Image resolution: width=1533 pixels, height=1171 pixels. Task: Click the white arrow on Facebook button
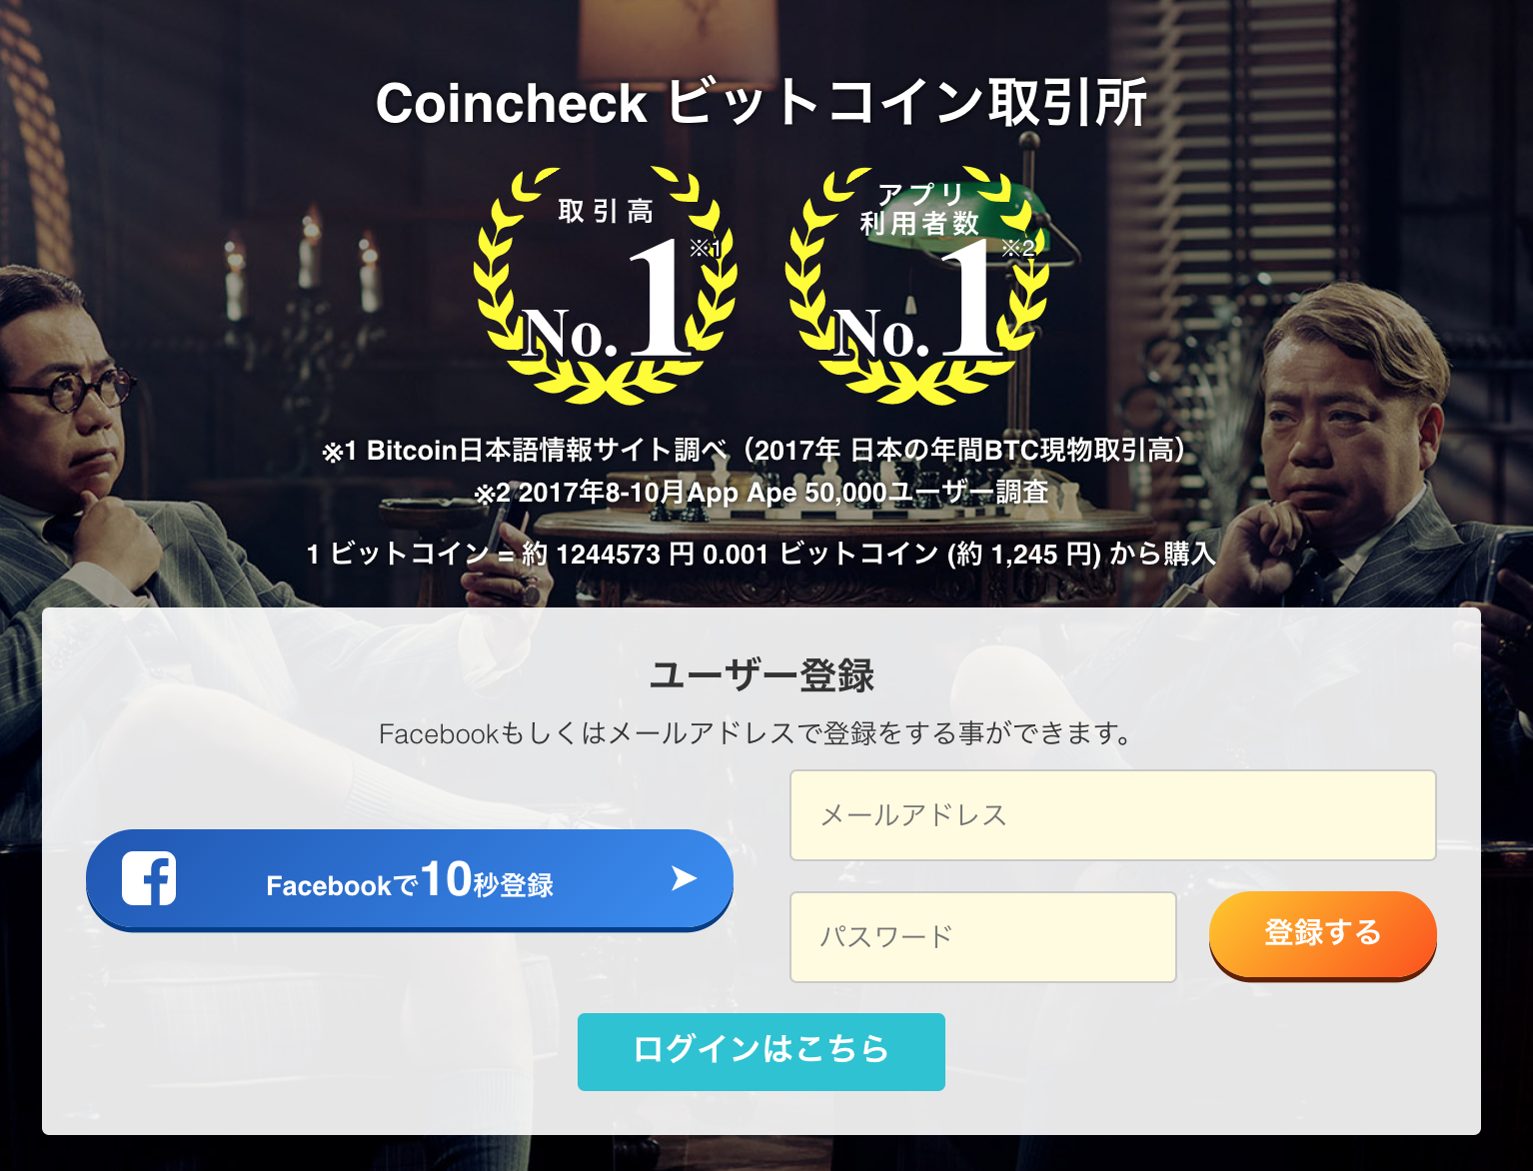click(685, 878)
